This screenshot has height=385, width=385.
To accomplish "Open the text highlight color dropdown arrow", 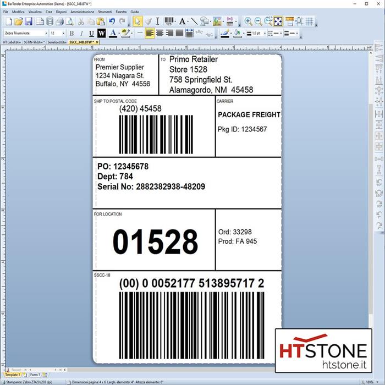I will coord(132,33).
